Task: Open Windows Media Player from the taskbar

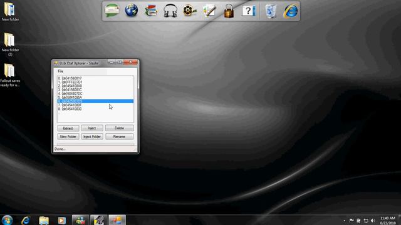Action: (61, 220)
